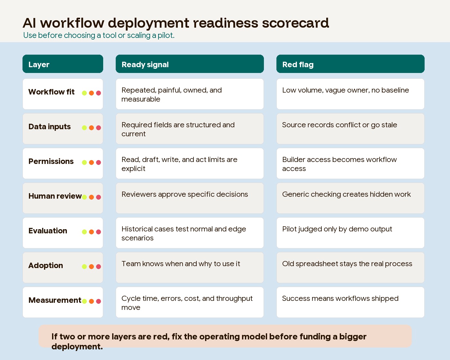This screenshot has width=450, height=360.
Task: Click 'Historical cases test normal and edge' cell
Action: click(190, 233)
